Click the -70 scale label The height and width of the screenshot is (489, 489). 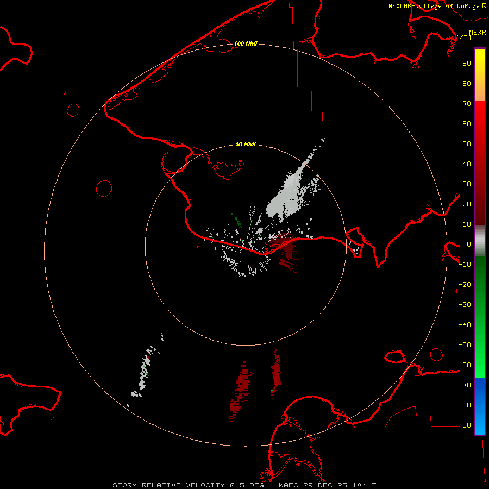point(465,385)
